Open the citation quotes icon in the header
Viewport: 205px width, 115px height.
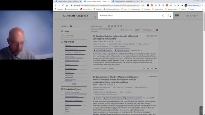coord(177,16)
